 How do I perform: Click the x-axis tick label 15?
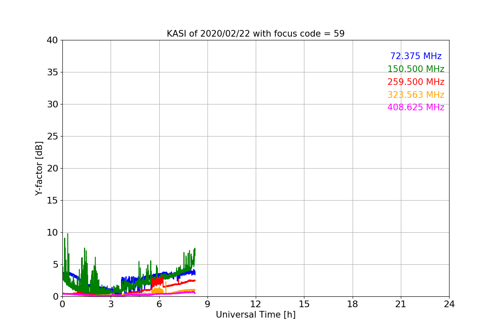click(304, 304)
